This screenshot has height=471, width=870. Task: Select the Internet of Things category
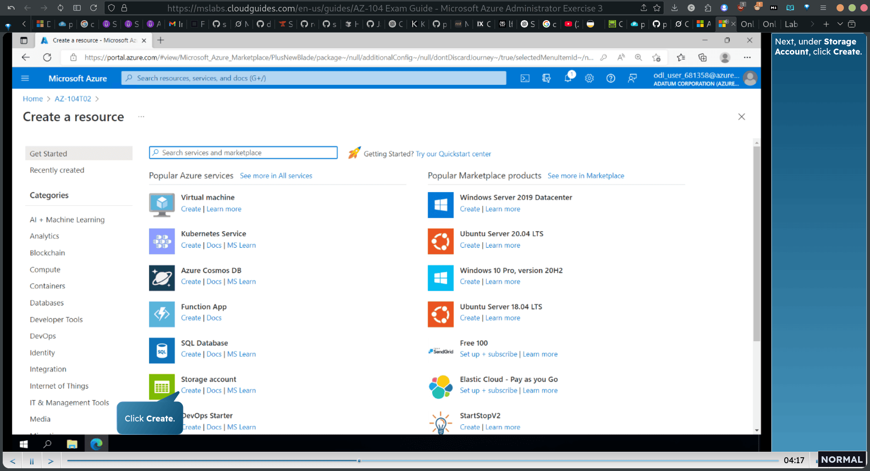coord(59,386)
